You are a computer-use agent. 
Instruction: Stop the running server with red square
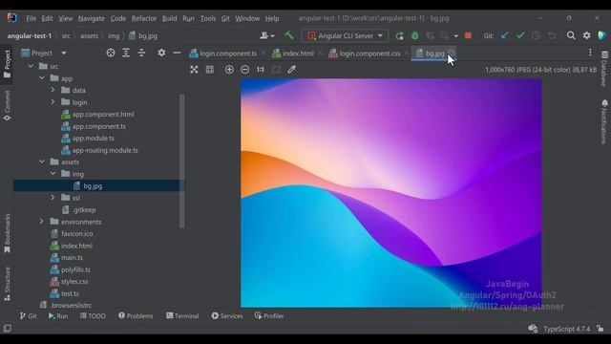click(468, 36)
